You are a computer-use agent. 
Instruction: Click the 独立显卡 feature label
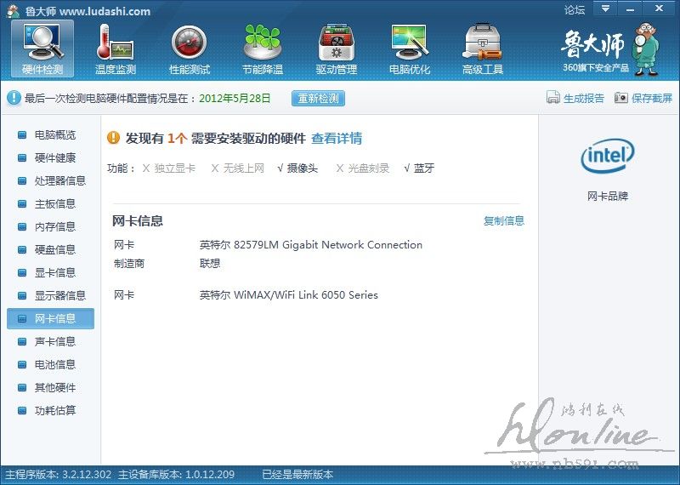click(174, 168)
